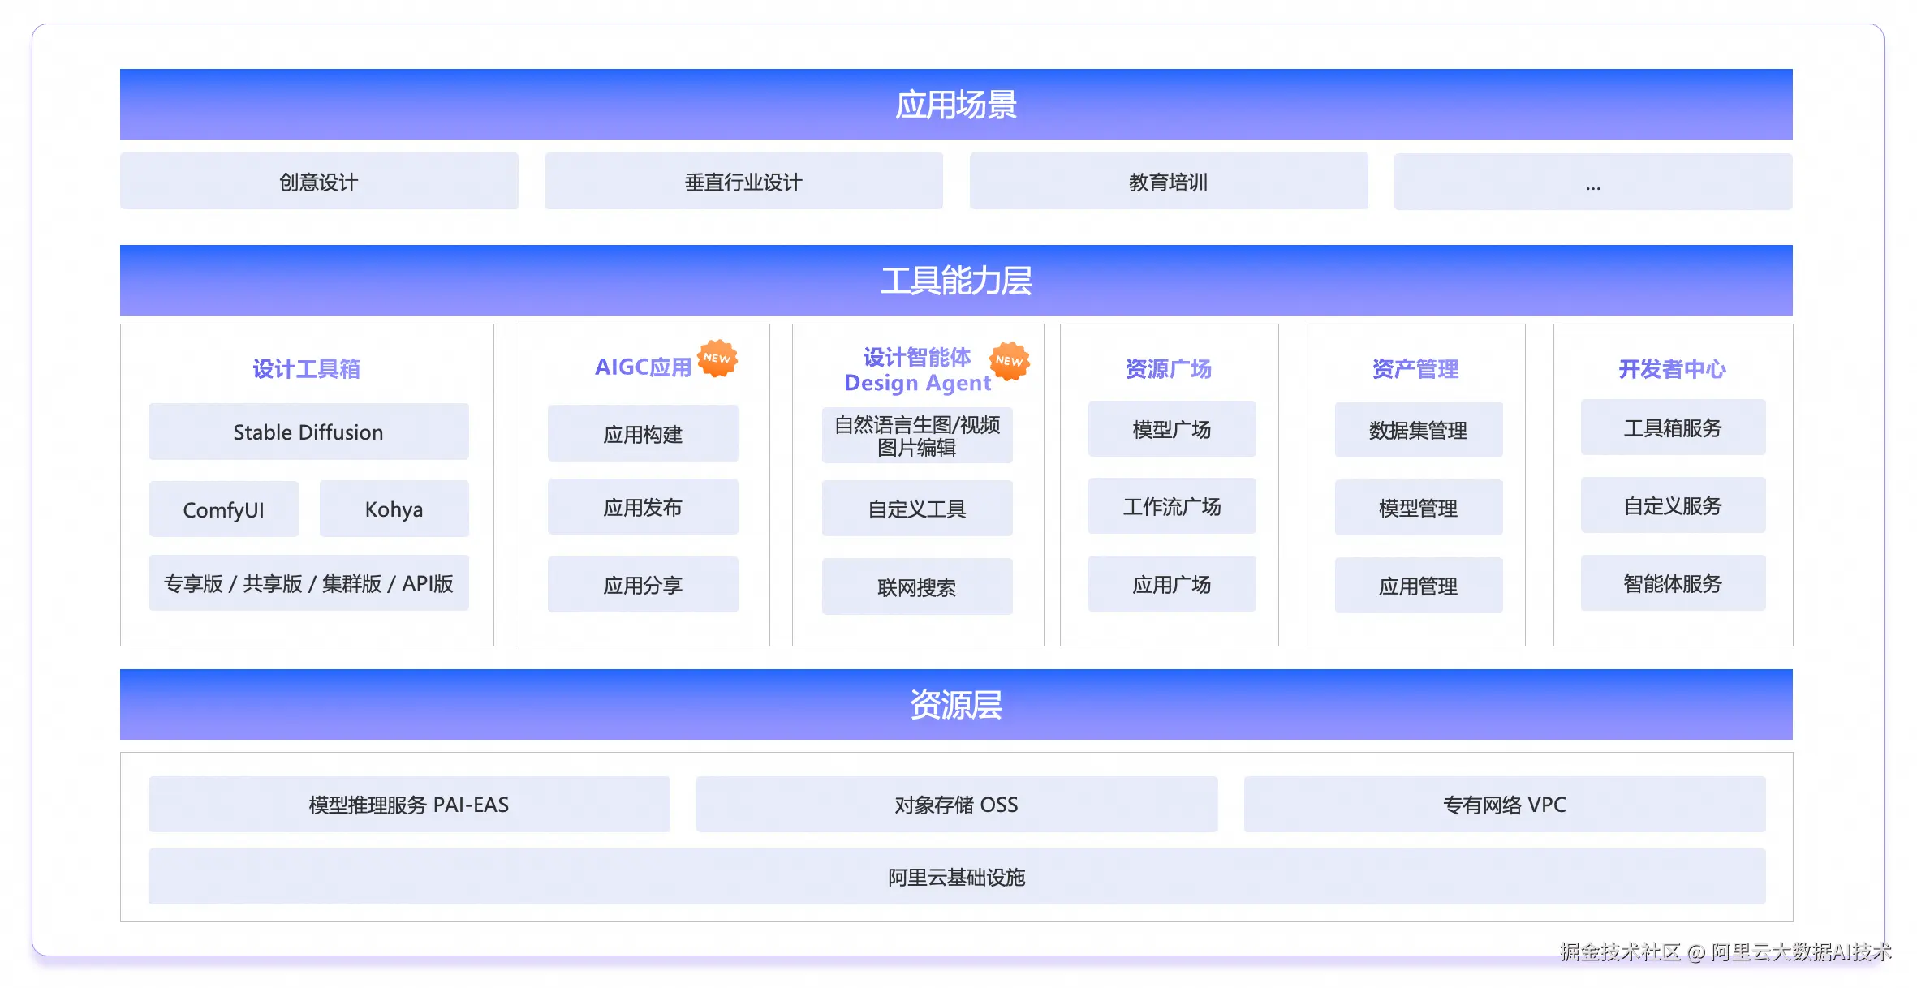Open 智能体服务 in 开发者中心

pos(1672,584)
